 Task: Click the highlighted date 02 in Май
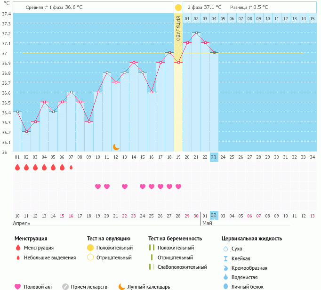coord(214,216)
